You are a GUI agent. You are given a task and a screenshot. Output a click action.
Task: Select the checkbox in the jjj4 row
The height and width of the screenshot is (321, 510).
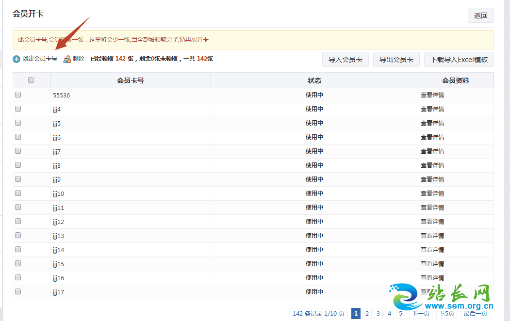pos(18,109)
